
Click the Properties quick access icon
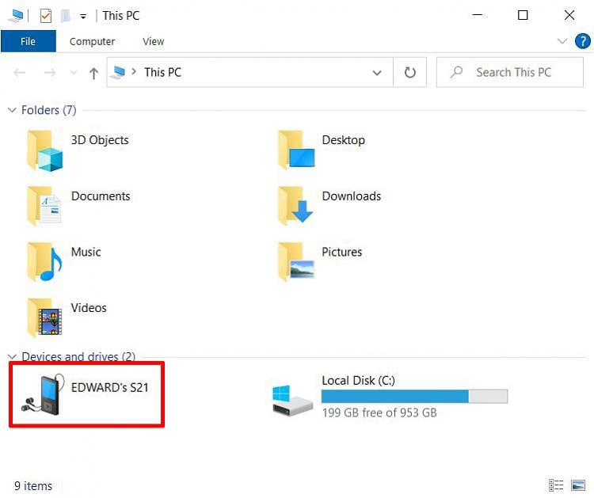pos(45,16)
